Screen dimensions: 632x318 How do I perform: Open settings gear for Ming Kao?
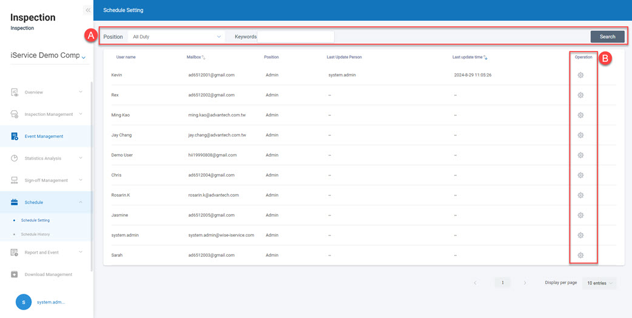point(580,115)
